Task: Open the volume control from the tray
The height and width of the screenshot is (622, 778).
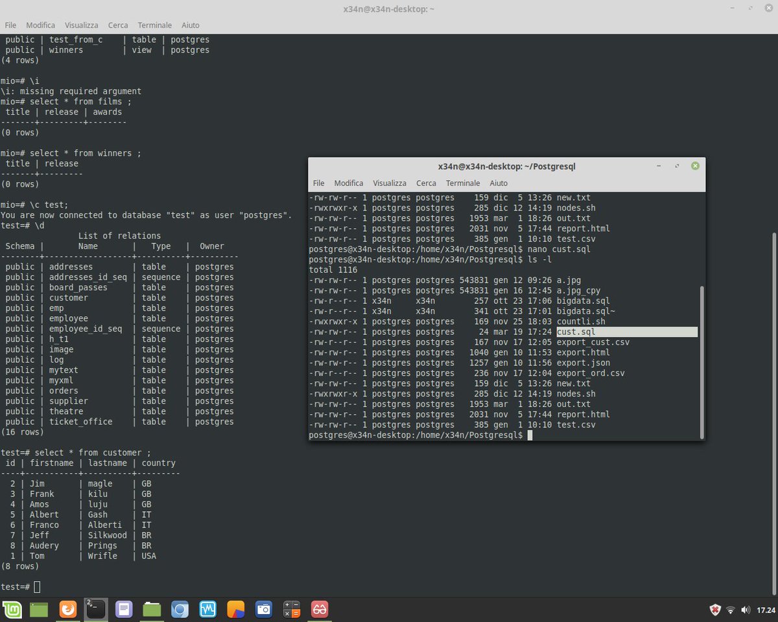Action: [746, 610]
